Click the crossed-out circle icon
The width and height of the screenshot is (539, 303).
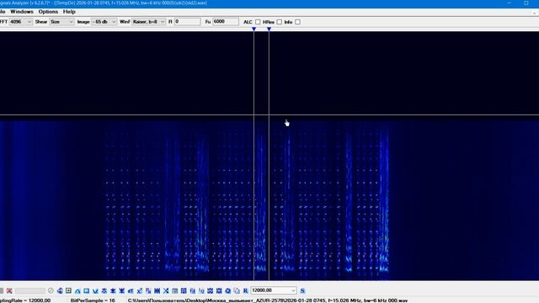coord(51,290)
